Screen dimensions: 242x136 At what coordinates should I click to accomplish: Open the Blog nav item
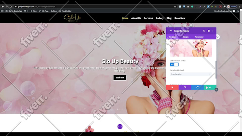tap(169, 18)
